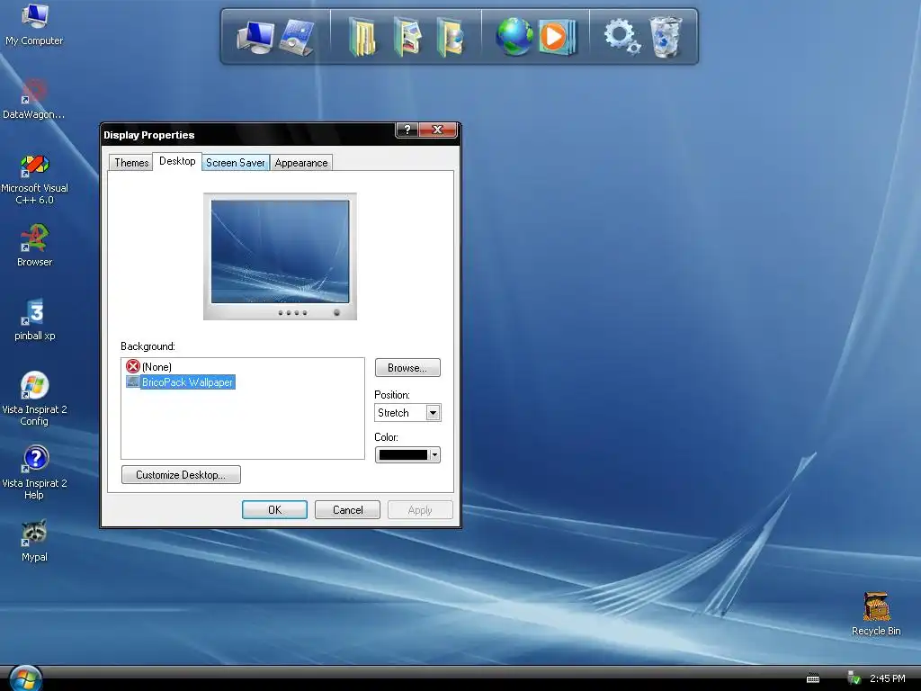Switch to the Desktop tab
Image resolution: width=921 pixels, height=691 pixels.
(x=177, y=161)
